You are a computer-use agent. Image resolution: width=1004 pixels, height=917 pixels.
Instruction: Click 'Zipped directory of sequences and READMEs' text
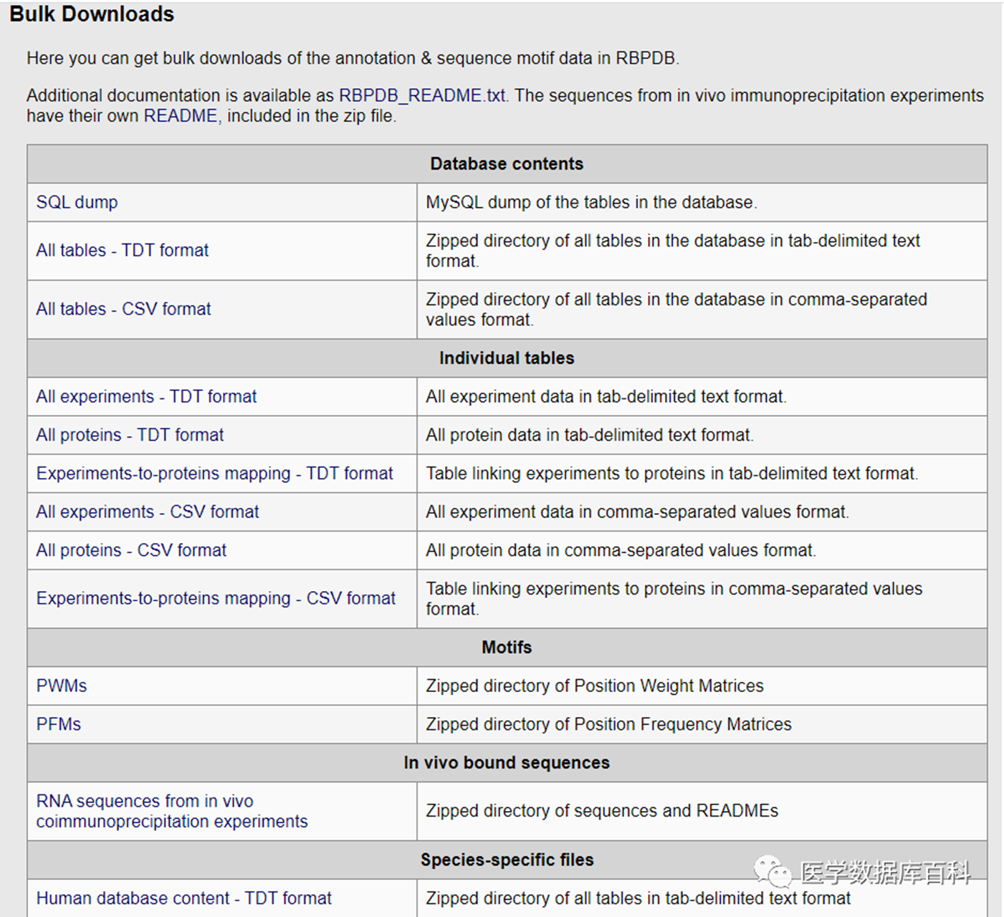602,811
